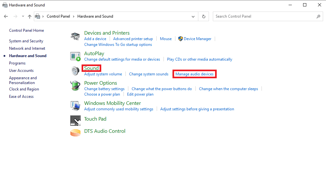The image size is (326, 187).
Task: Select the Power Options battery icon
Action: (75, 86)
